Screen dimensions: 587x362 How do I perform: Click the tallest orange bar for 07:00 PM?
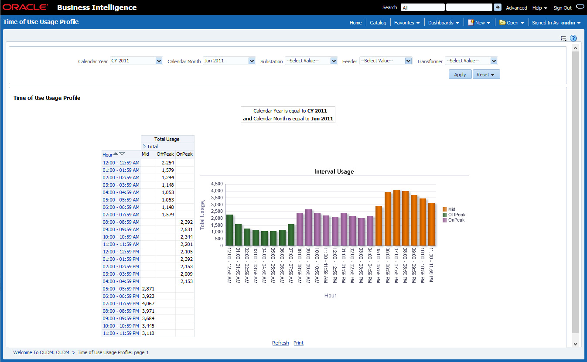point(396,218)
